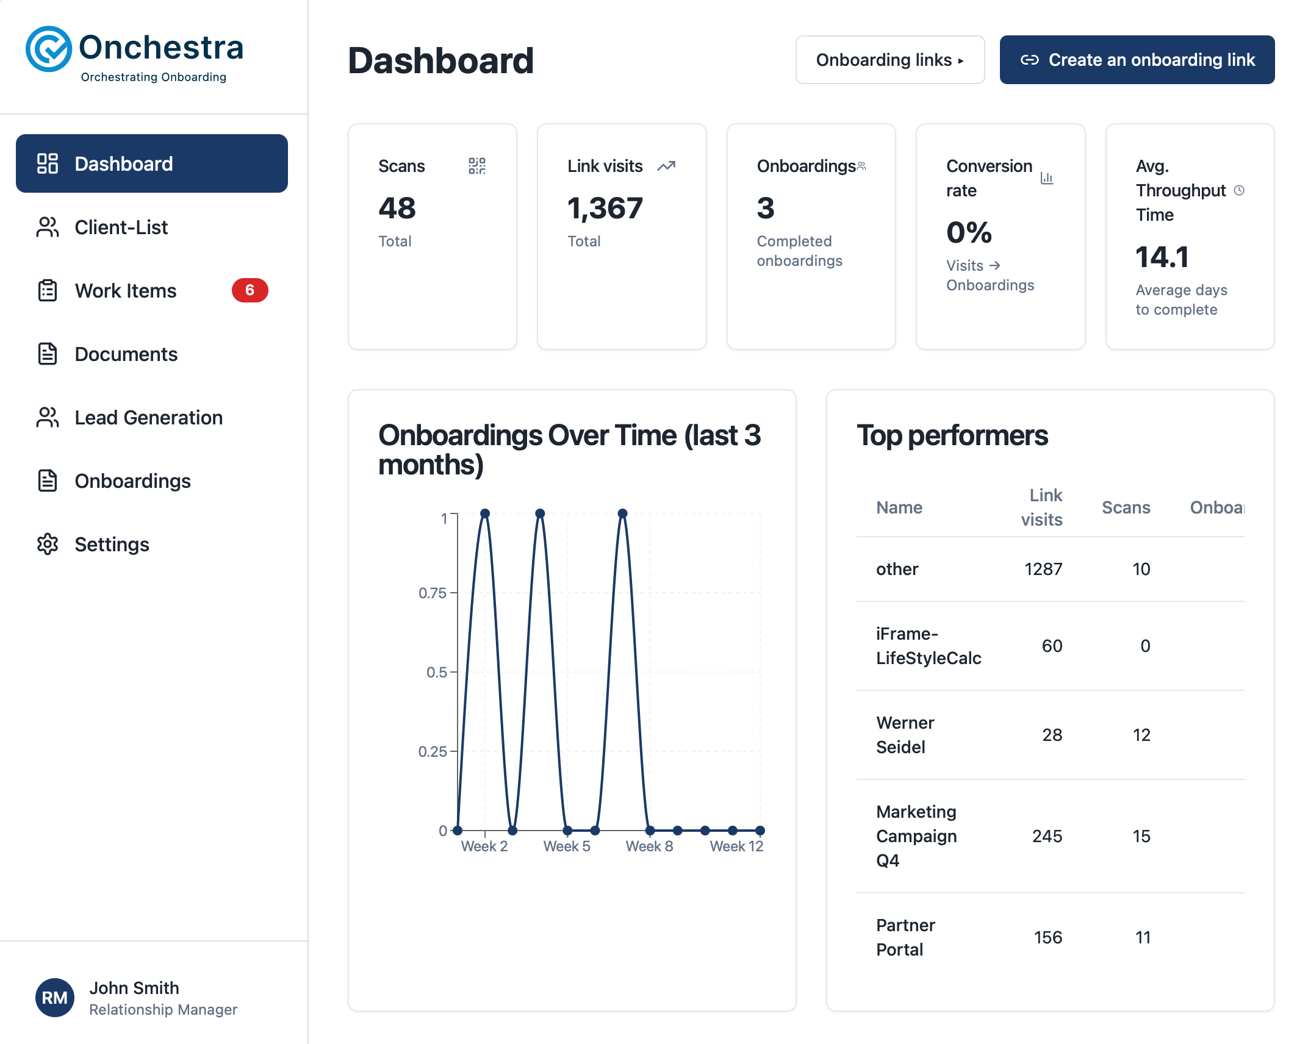Click the trending arrow icon on Link visits
The width and height of the screenshot is (1308, 1044).
pos(666,166)
